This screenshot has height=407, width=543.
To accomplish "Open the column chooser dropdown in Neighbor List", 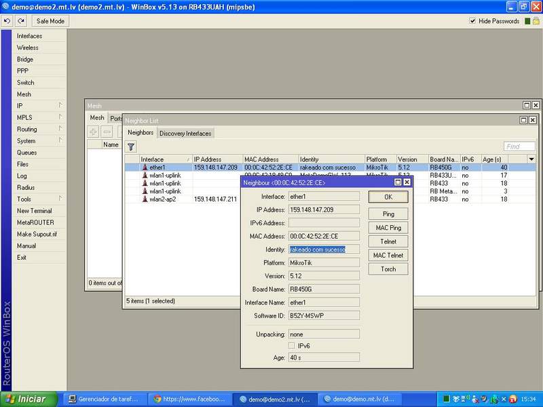I will (x=531, y=159).
